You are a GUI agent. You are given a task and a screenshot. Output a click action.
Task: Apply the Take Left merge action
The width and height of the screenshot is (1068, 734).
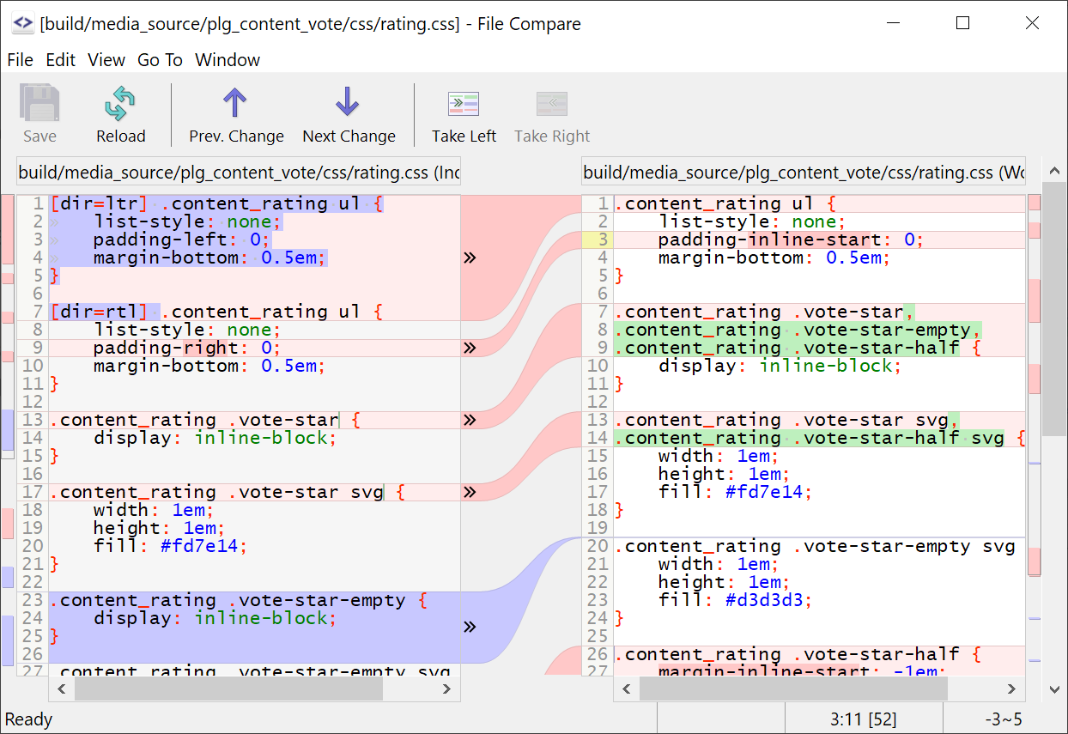tap(464, 112)
